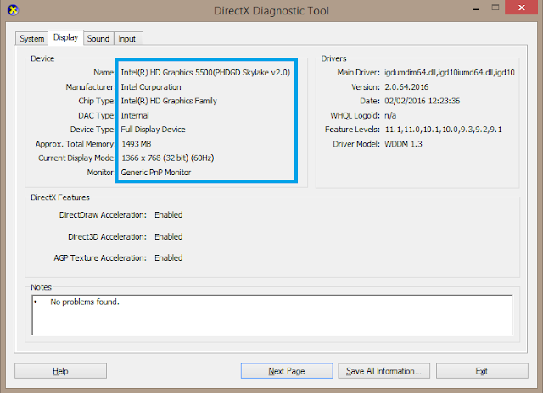The width and height of the screenshot is (543, 393).
Task: Click the Exit button
Action: [482, 371]
